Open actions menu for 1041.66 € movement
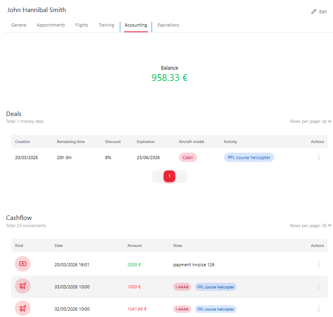Image resolution: width=333 pixels, height=317 pixels. click(319, 309)
